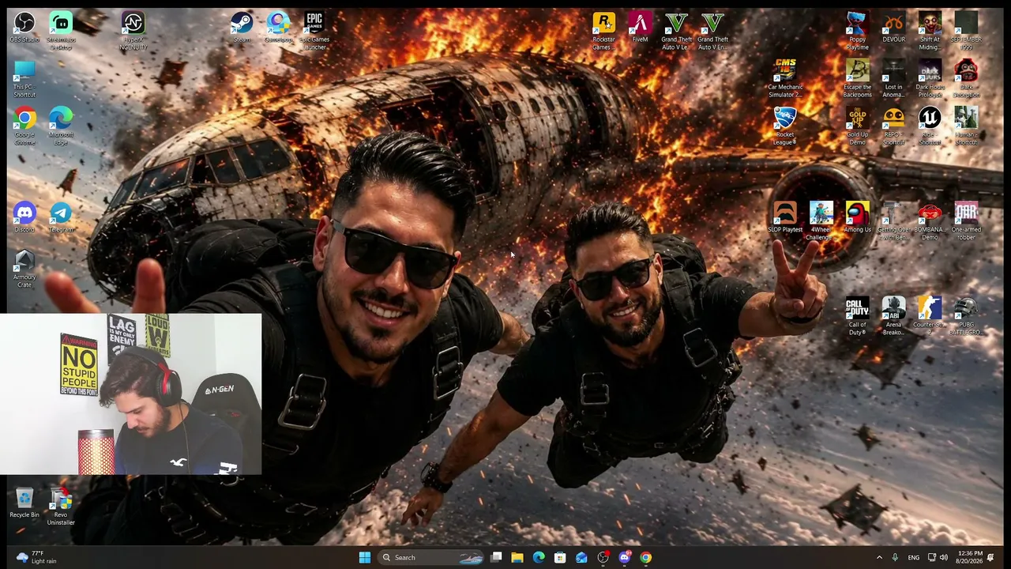Switch to Discord in the taskbar
The image size is (1011, 569).
pyautogui.click(x=625, y=557)
